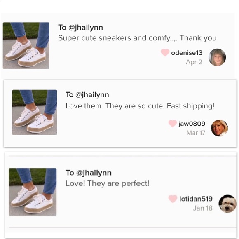This screenshot has width=239, height=239.
Task: Open odenise13's profile avatar
Action: point(217,57)
